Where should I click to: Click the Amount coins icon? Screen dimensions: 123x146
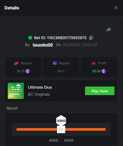[16, 63]
